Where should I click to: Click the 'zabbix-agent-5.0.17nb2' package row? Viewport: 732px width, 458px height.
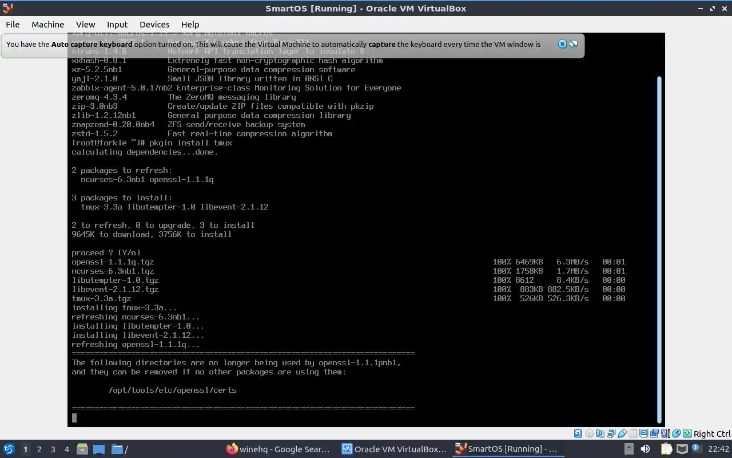[236, 88]
